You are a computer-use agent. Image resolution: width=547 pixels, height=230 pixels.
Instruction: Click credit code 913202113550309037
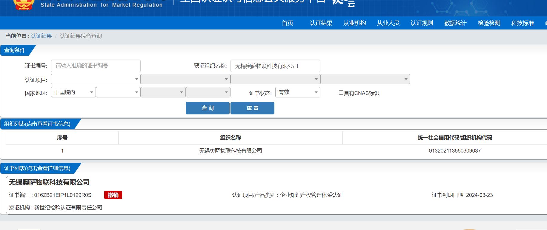[x=455, y=151]
